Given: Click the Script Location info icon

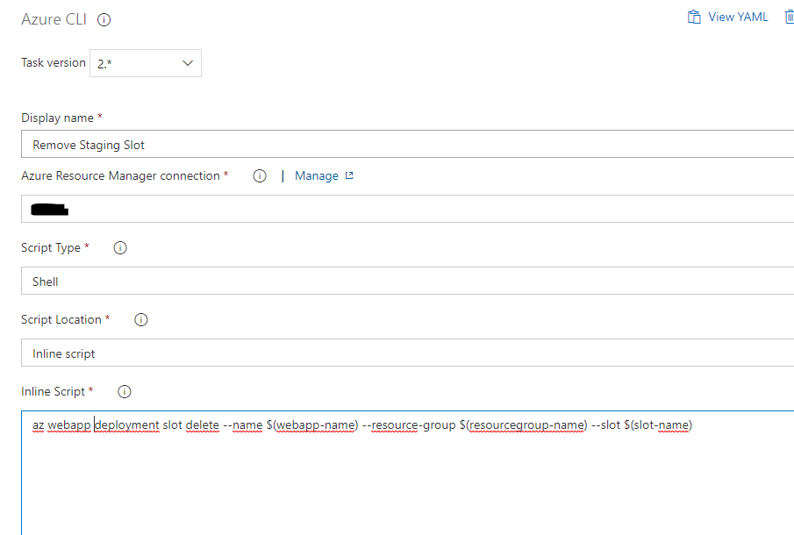Looking at the screenshot, I should (140, 320).
